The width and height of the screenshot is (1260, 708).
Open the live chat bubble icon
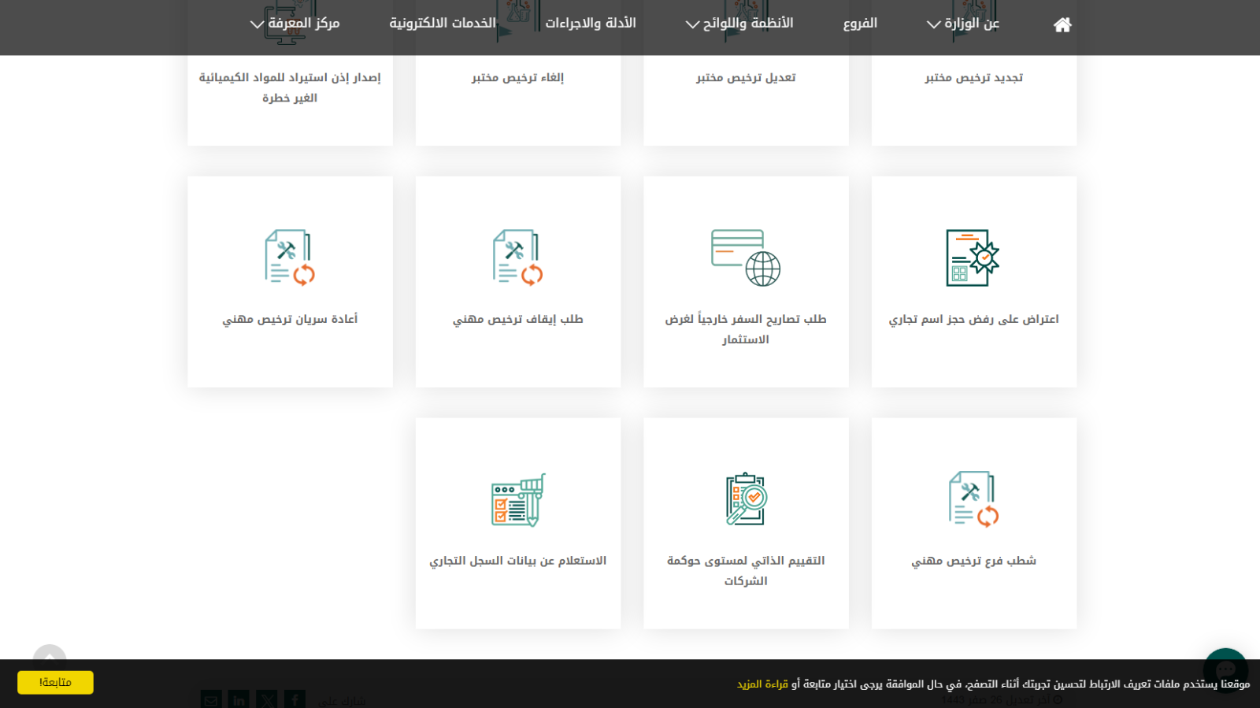click(1225, 669)
